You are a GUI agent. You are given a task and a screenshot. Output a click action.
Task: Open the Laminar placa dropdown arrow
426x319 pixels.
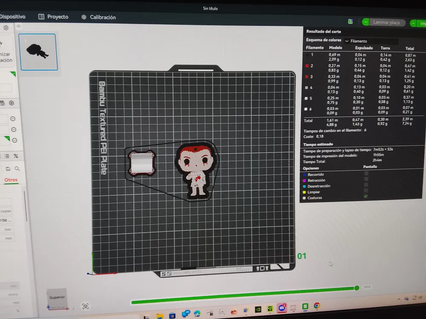(366, 22)
